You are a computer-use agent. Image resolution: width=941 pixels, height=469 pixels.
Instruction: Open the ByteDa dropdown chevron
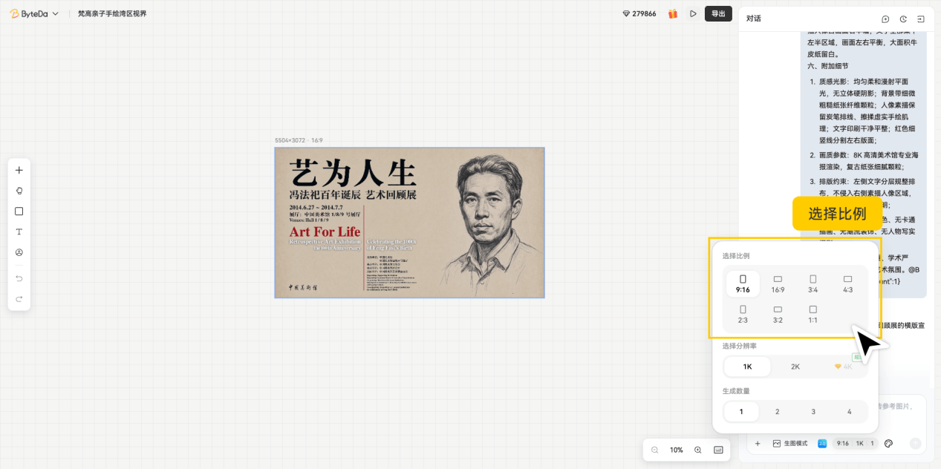pyautogui.click(x=56, y=13)
